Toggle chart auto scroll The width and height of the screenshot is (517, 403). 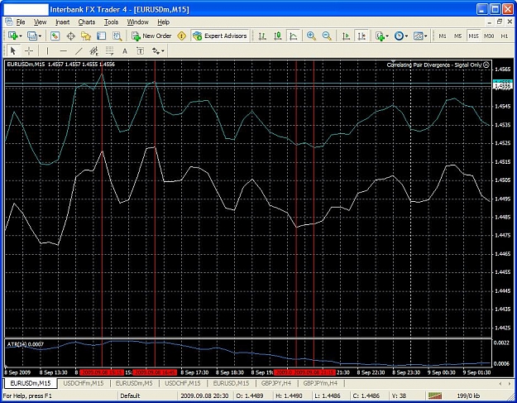(x=346, y=36)
